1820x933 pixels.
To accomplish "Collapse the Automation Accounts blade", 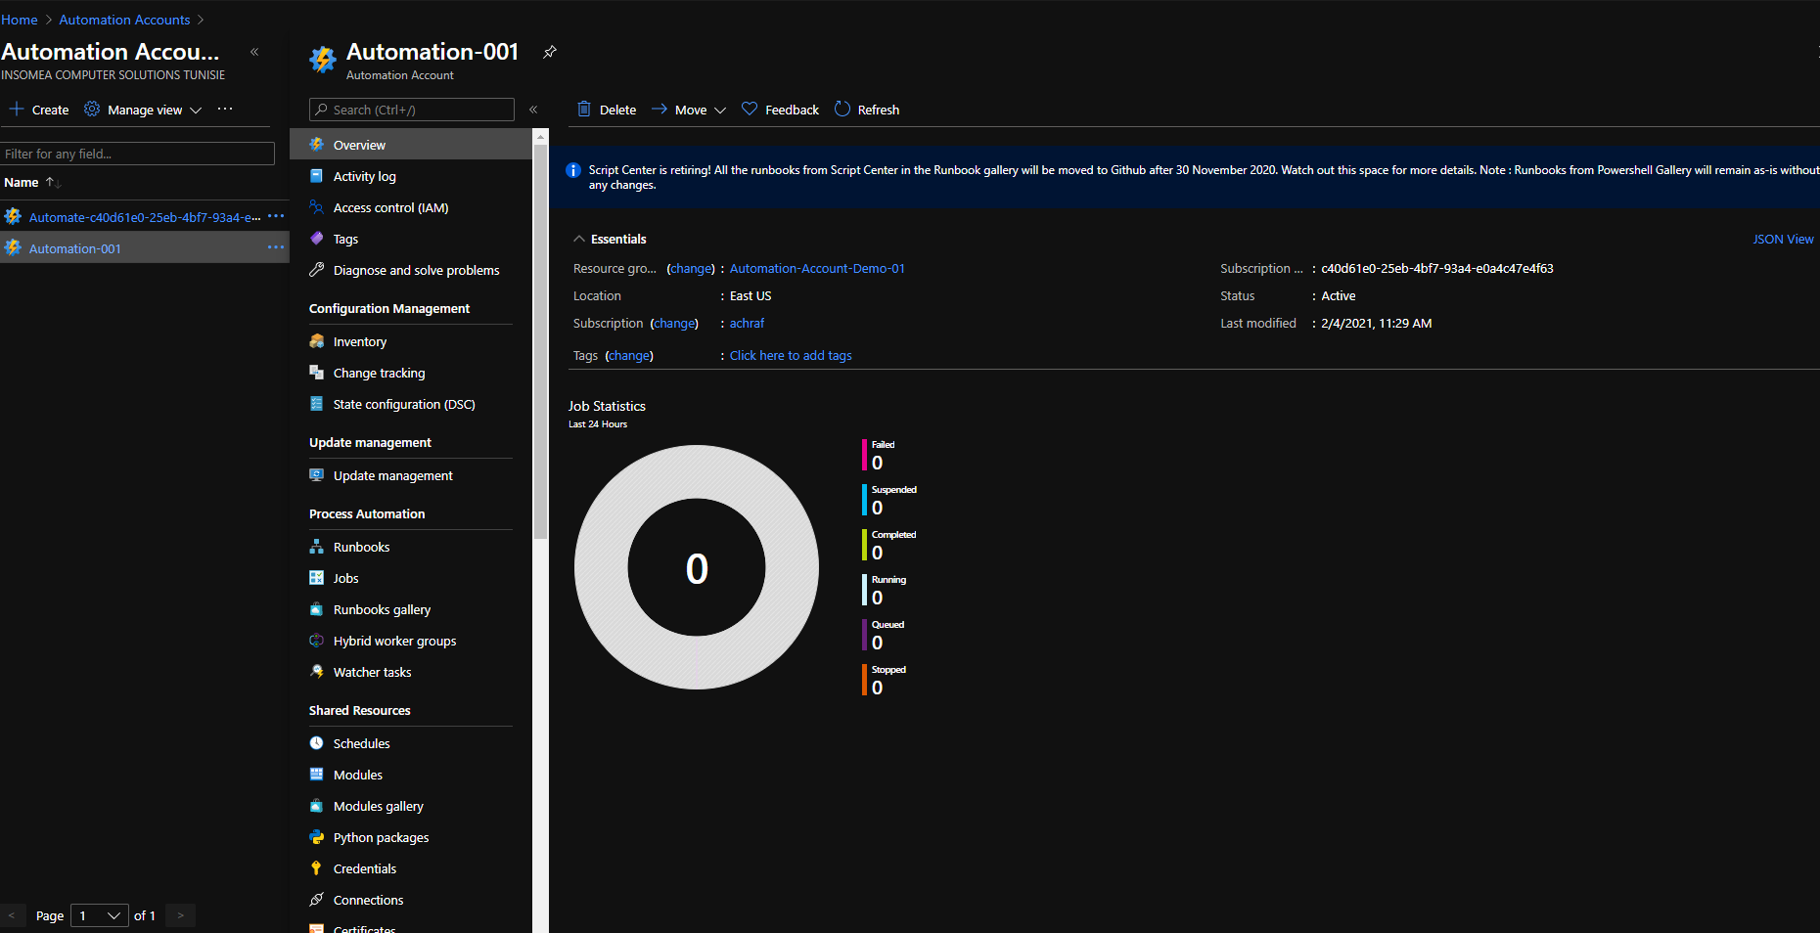I will point(253,52).
